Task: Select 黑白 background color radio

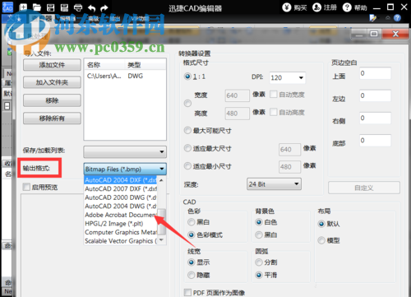Action: (x=259, y=234)
